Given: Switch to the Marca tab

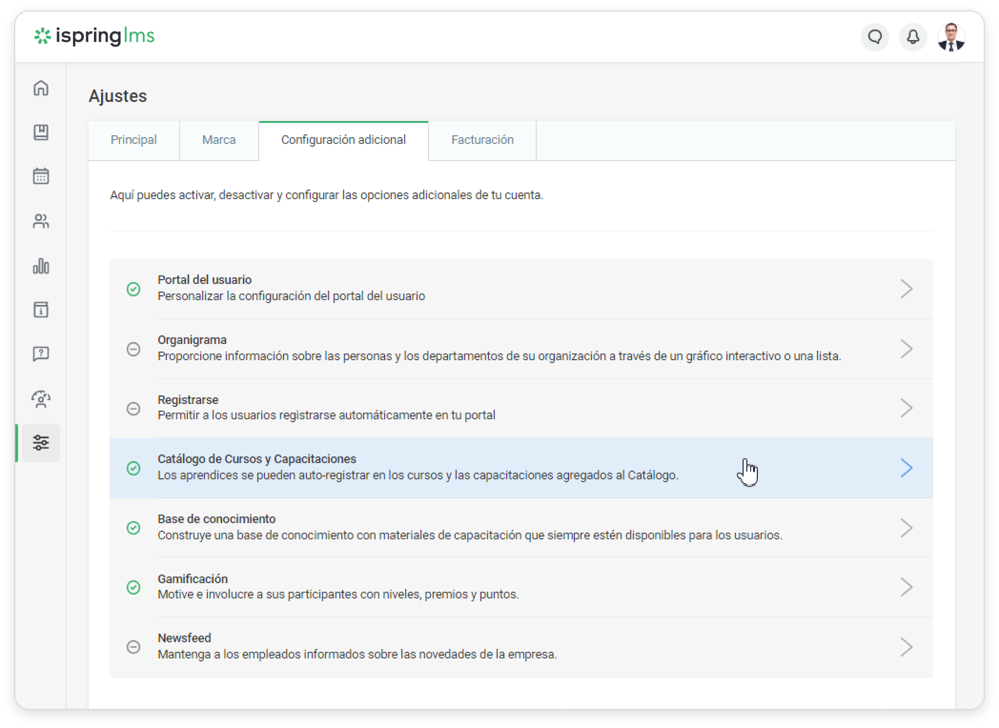Looking at the screenshot, I should 219,140.
